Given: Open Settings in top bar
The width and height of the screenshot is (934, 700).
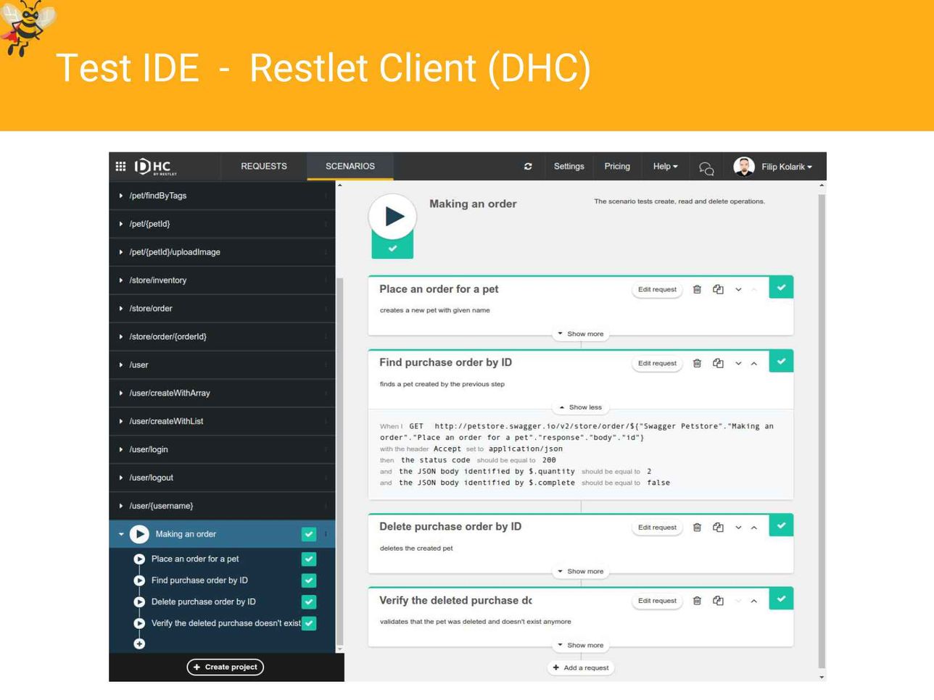Looking at the screenshot, I should pos(569,167).
